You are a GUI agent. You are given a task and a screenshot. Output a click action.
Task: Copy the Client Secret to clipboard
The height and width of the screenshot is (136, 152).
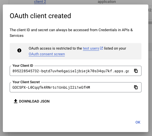[136, 87]
